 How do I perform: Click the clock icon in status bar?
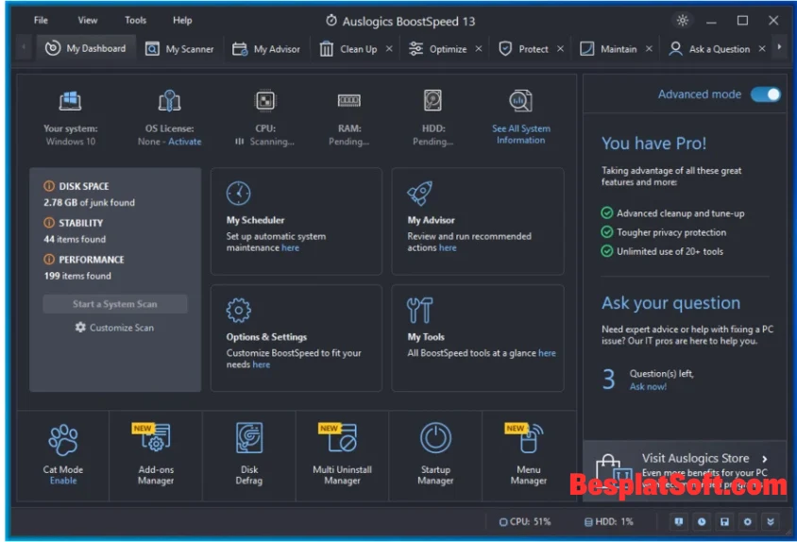click(702, 521)
